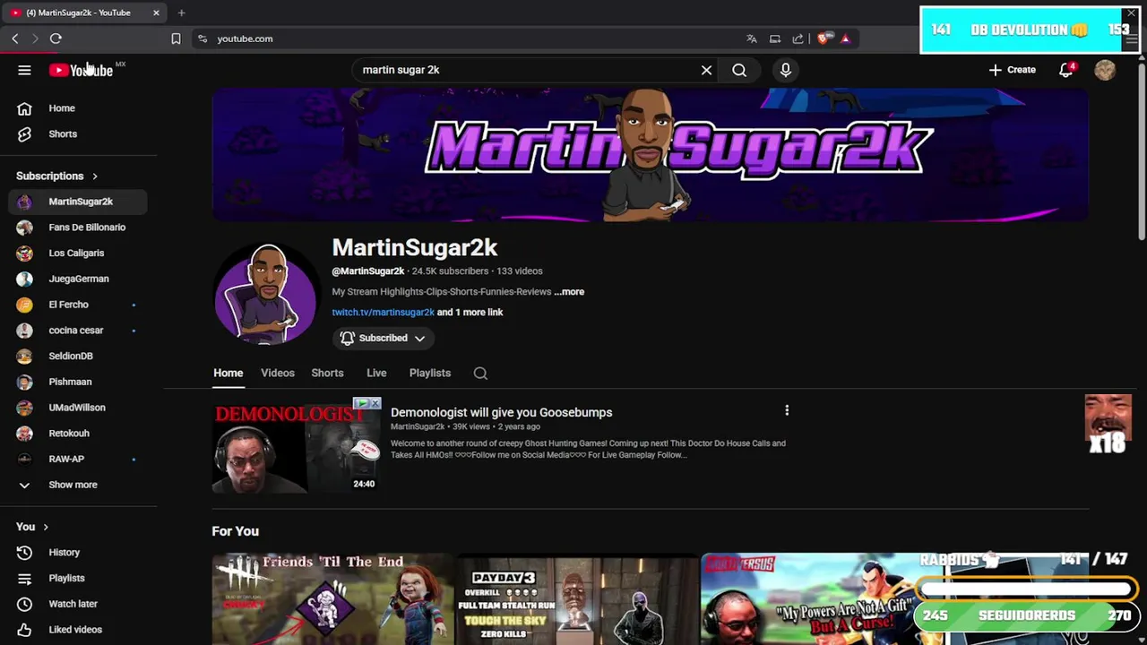Clear the search box text
The width and height of the screenshot is (1147, 645).
coord(706,70)
